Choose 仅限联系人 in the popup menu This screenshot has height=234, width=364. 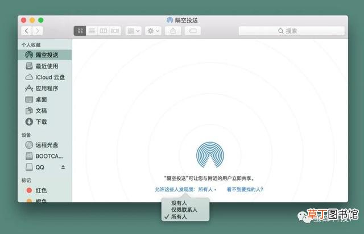pos(185,210)
